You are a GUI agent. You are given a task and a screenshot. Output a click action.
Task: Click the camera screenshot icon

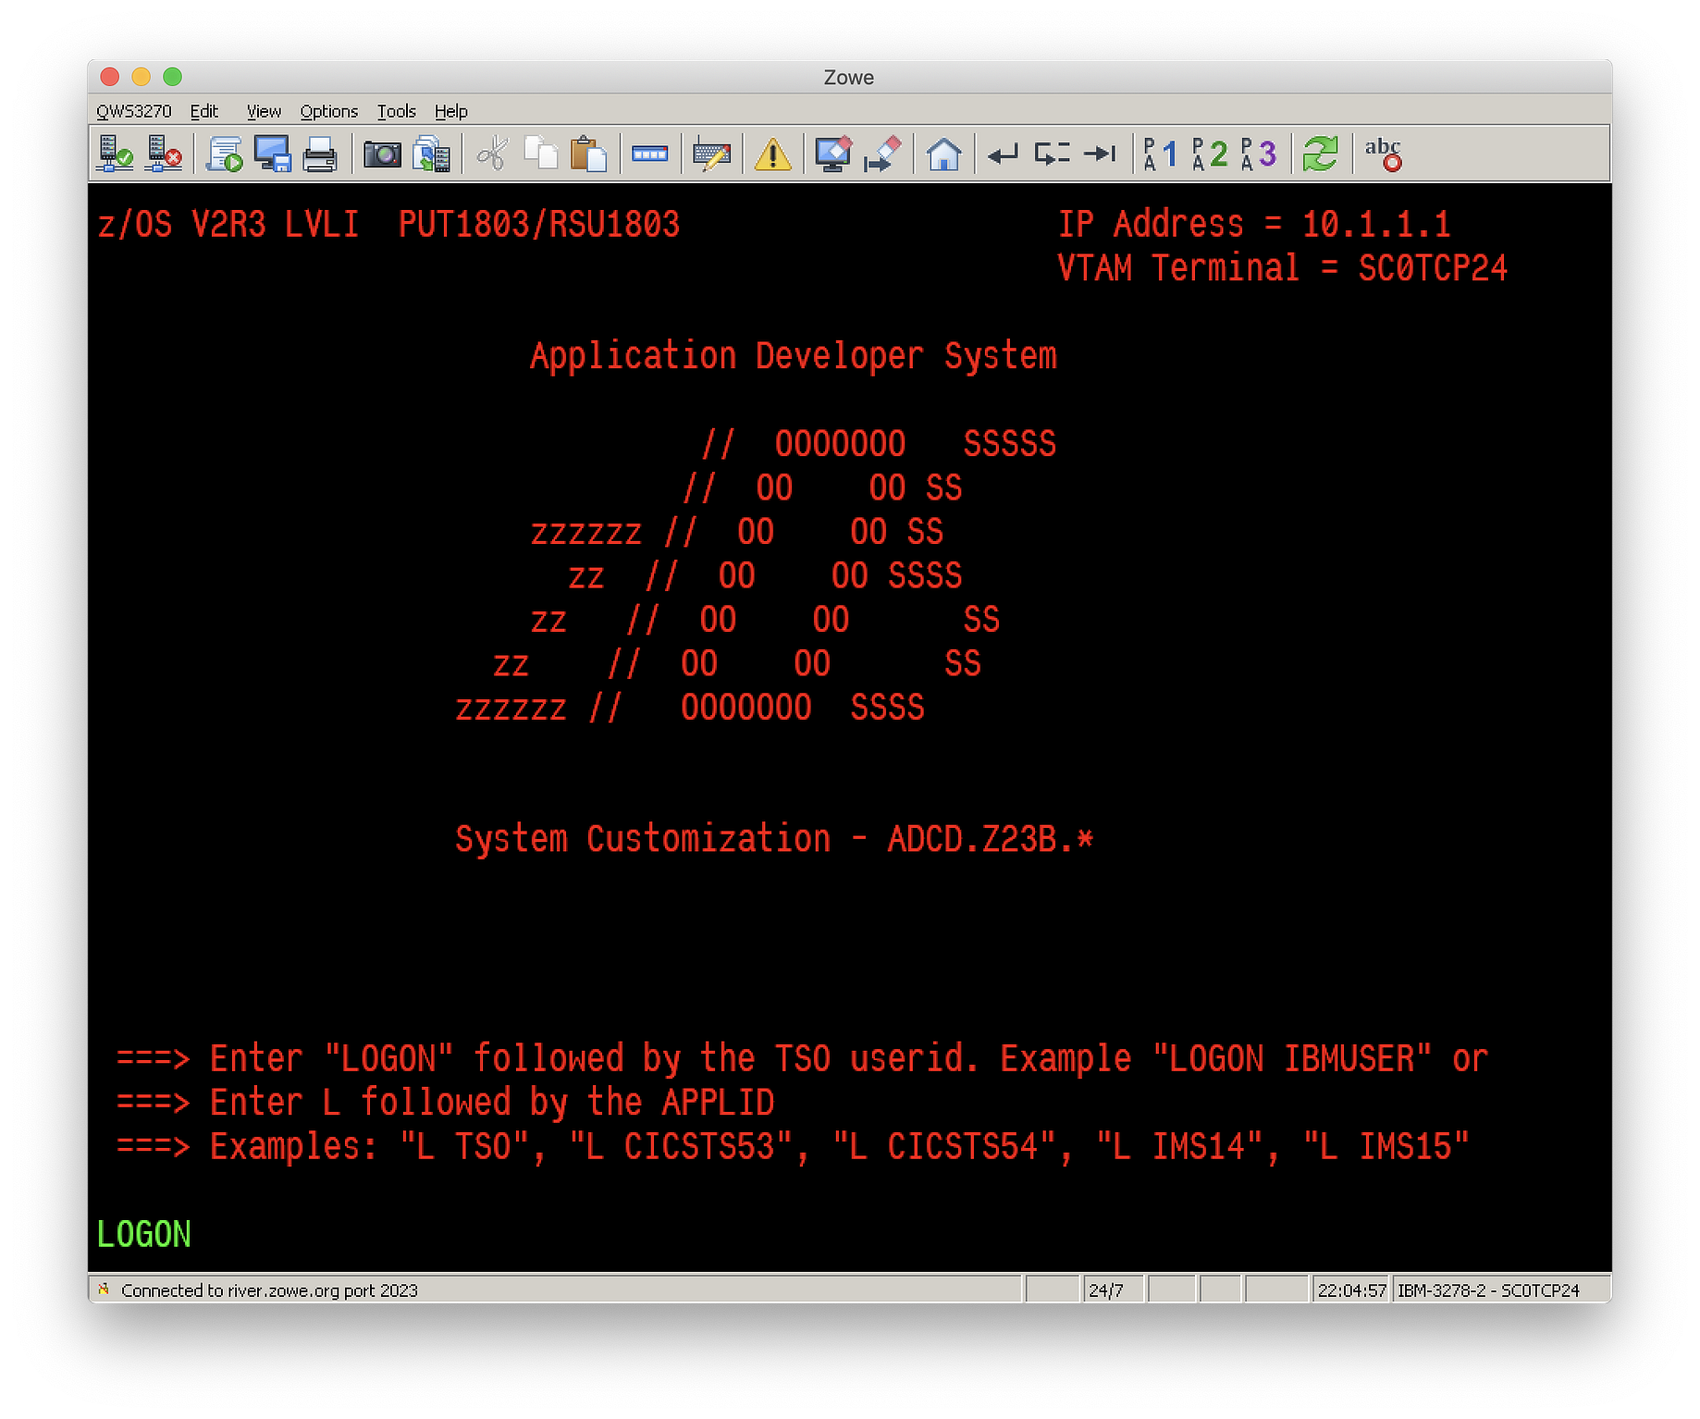382,154
